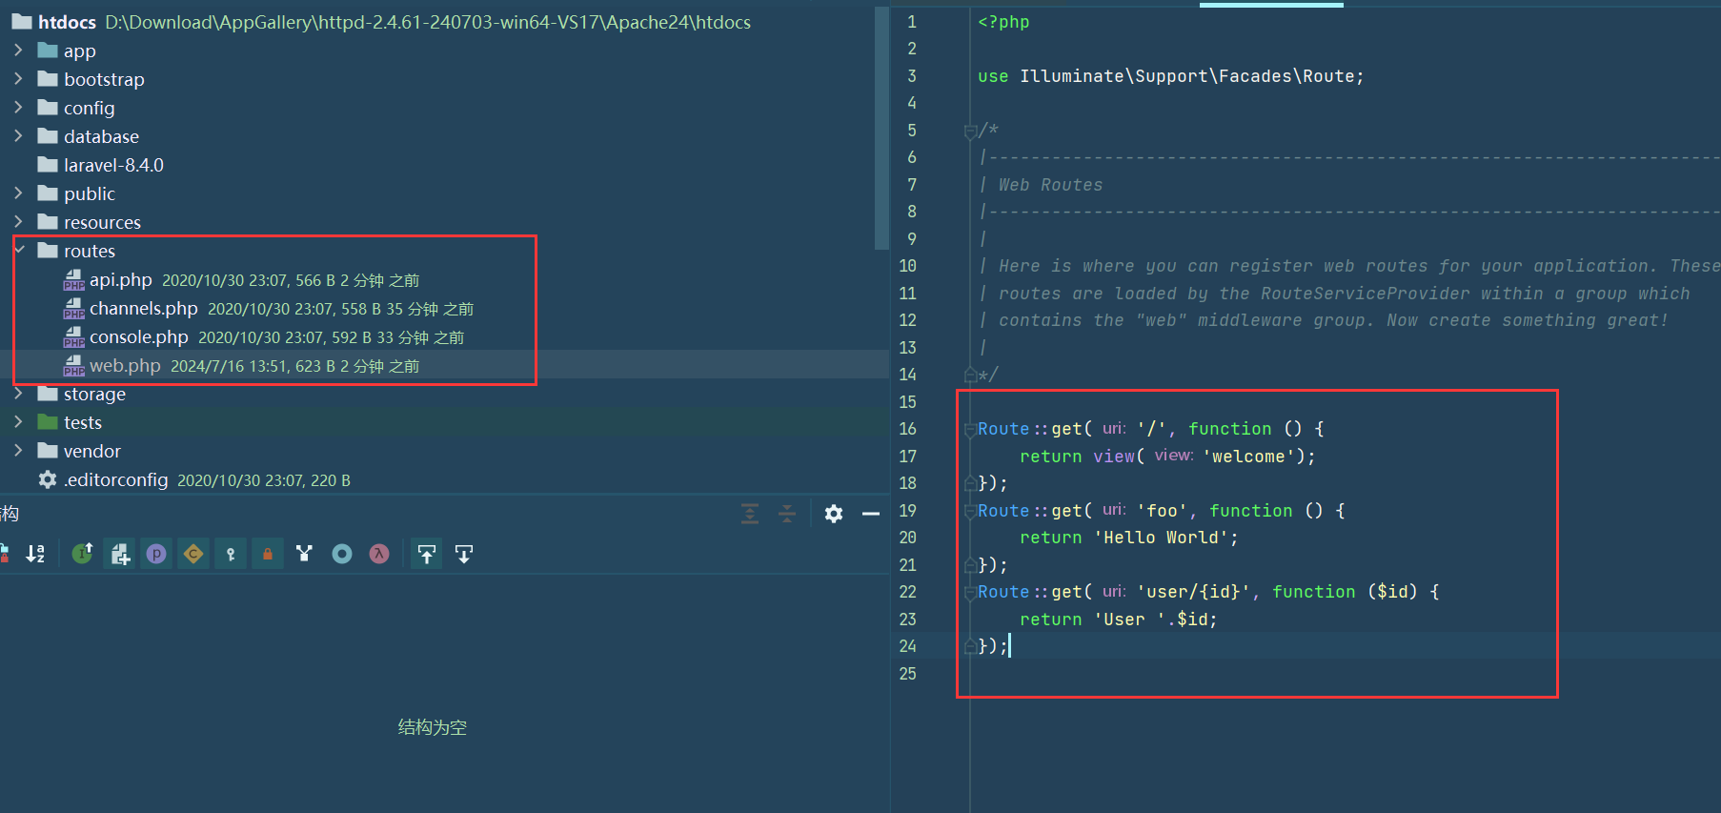
Task: Expand the tests folder arrow
Action: click(18, 421)
